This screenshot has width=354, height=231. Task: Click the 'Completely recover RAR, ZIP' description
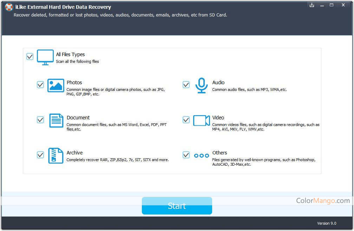pos(118,160)
